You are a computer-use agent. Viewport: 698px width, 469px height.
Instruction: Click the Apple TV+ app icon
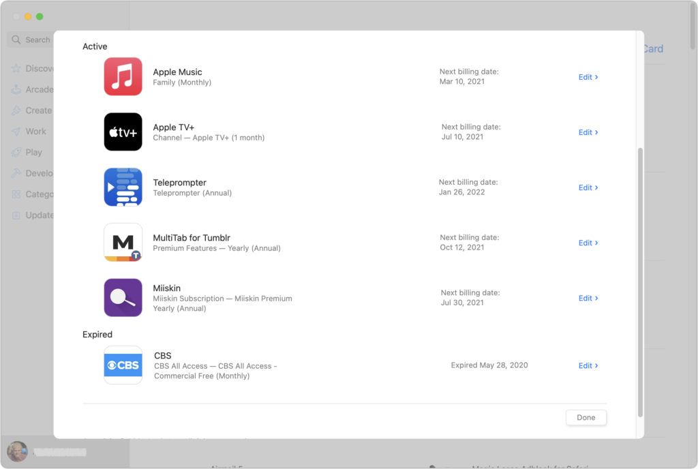click(x=123, y=132)
